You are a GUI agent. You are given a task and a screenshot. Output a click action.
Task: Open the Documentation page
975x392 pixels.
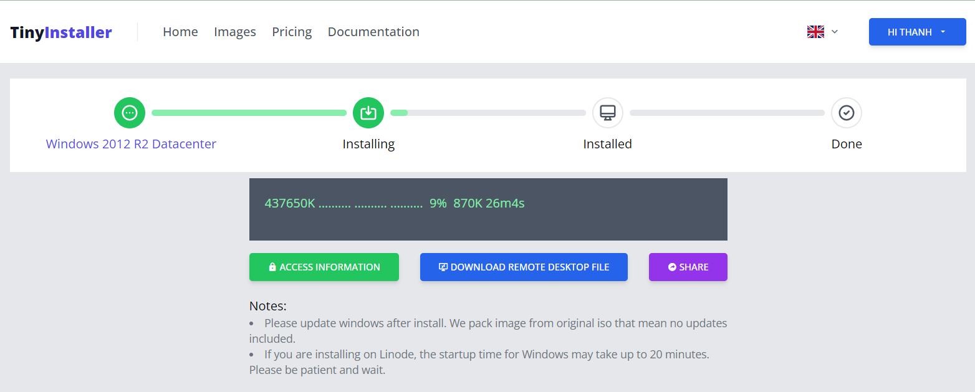pyautogui.click(x=373, y=32)
